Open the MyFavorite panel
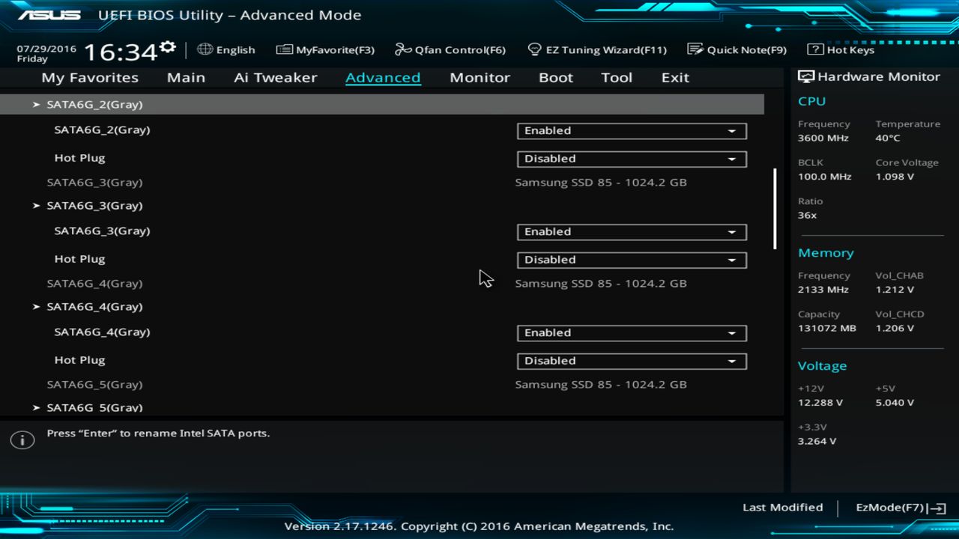This screenshot has width=959, height=539. (x=325, y=49)
